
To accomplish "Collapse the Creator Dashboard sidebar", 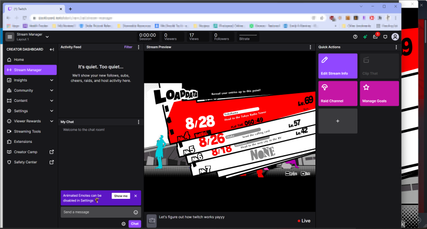I will pyautogui.click(x=52, y=49).
